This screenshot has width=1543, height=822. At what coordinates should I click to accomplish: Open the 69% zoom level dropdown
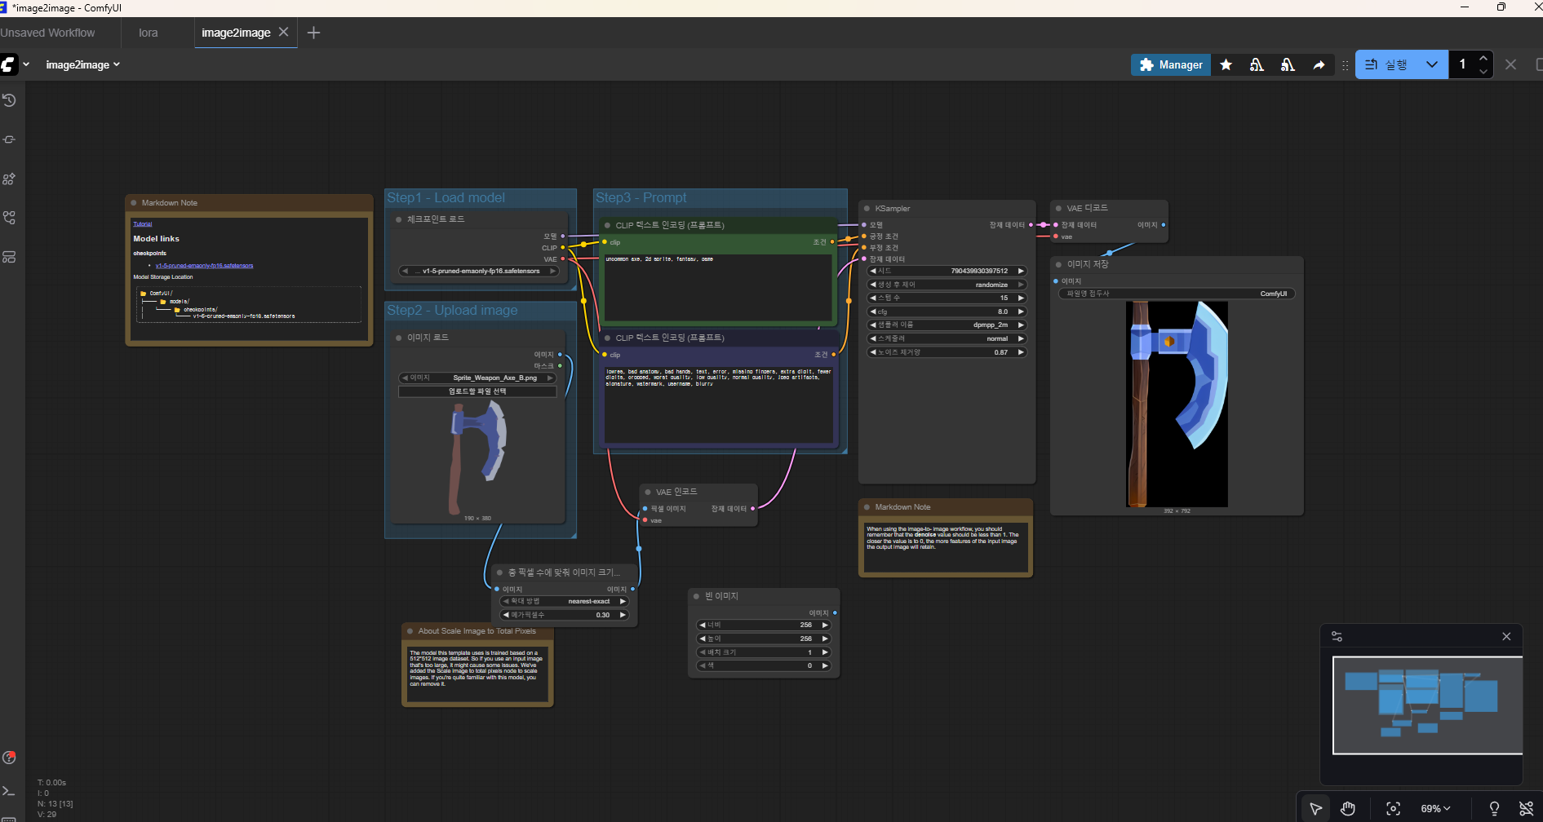[x=1435, y=808]
